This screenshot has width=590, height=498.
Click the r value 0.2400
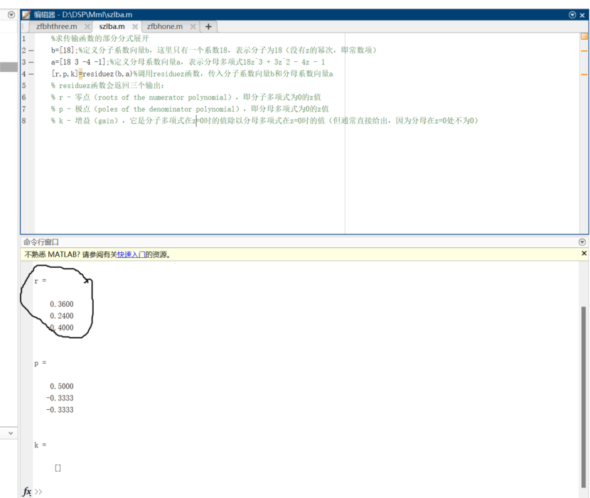[62, 316]
